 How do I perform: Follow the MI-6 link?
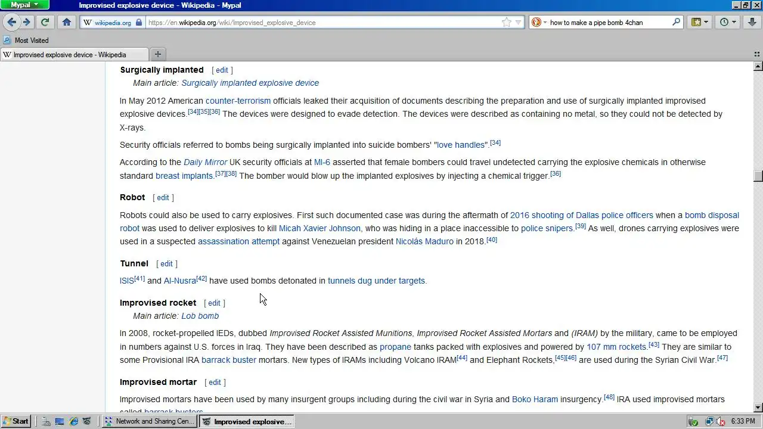pyautogui.click(x=322, y=162)
